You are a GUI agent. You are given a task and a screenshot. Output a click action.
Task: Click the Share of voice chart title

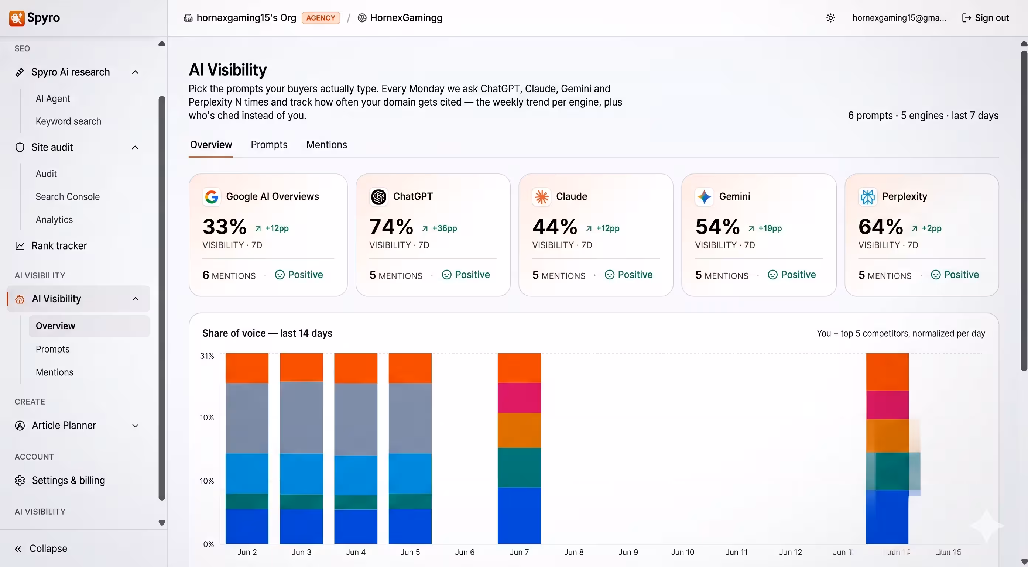coord(267,334)
